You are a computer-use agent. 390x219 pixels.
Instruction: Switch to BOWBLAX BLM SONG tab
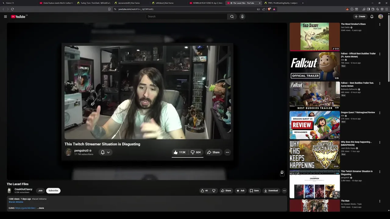tap(206, 3)
